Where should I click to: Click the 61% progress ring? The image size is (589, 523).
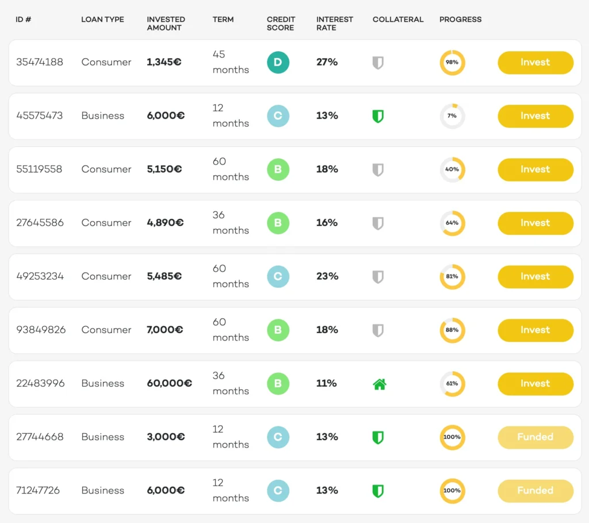(452, 384)
